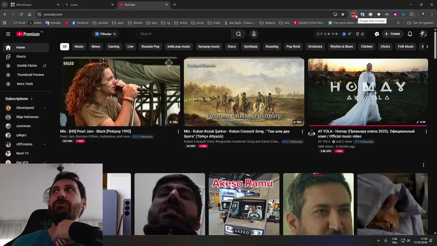437x246 pixels.
Task: Click the youtube.com address bar
Action: (184, 14)
